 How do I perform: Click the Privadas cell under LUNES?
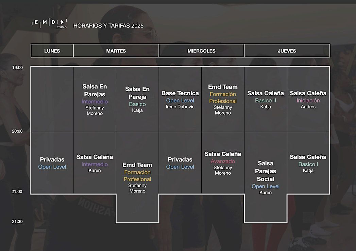52,163
